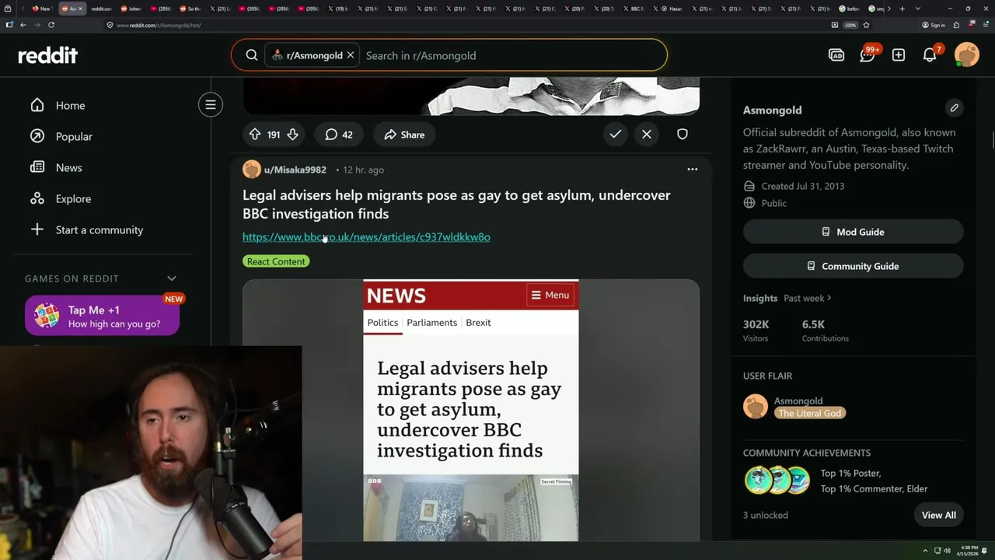Open post overflow three-dots menu
Viewport: 995px width, 560px height.
(x=692, y=169)
